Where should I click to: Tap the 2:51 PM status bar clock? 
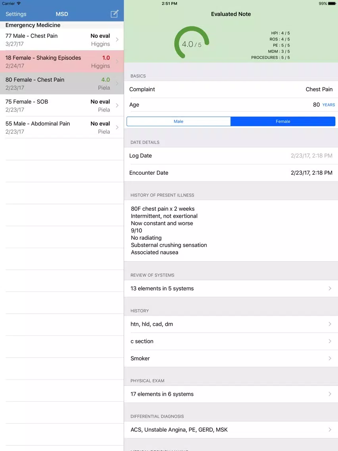(169, 4)
